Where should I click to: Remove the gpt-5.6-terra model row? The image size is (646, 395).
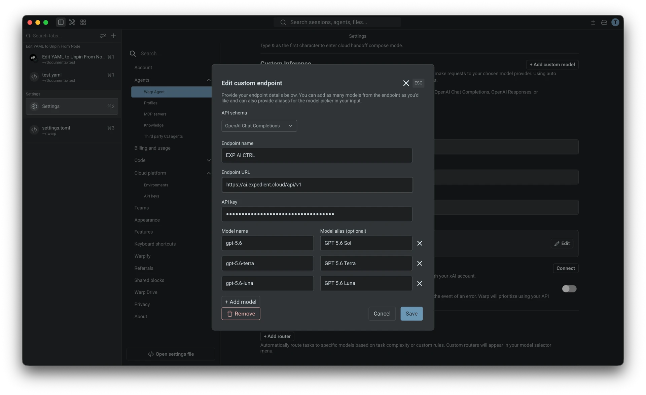pos(419,263)
